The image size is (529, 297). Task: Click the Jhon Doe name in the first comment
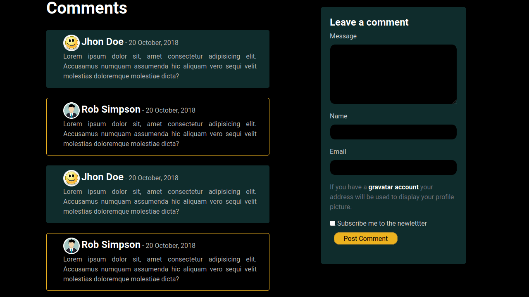pyautogui.click(x=102, y=42)
